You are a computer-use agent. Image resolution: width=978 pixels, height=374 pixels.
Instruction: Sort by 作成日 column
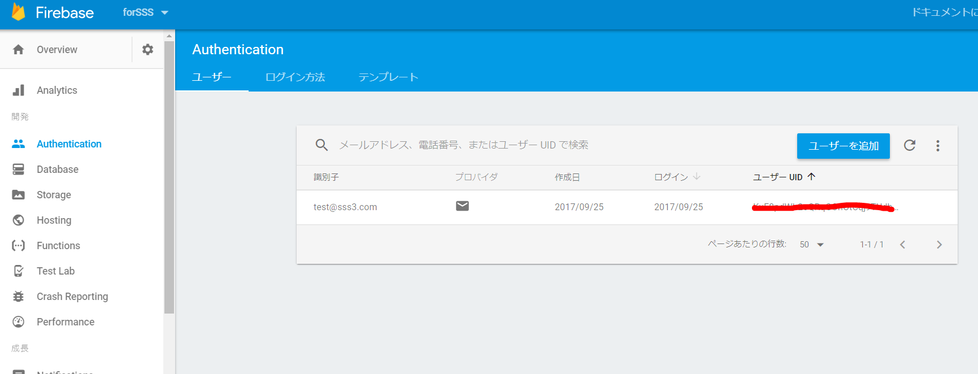[567, 177]
